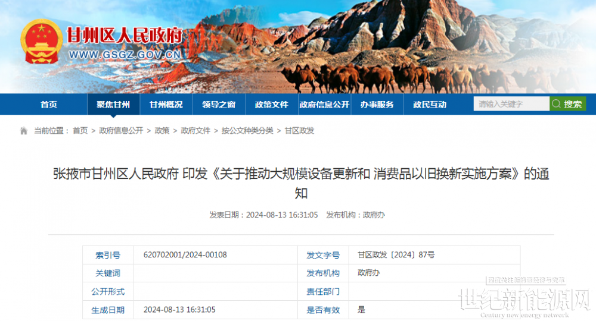Select 领导之窗 in navigation bar
The height and width of the screenshot is (321, 596).
219,105
